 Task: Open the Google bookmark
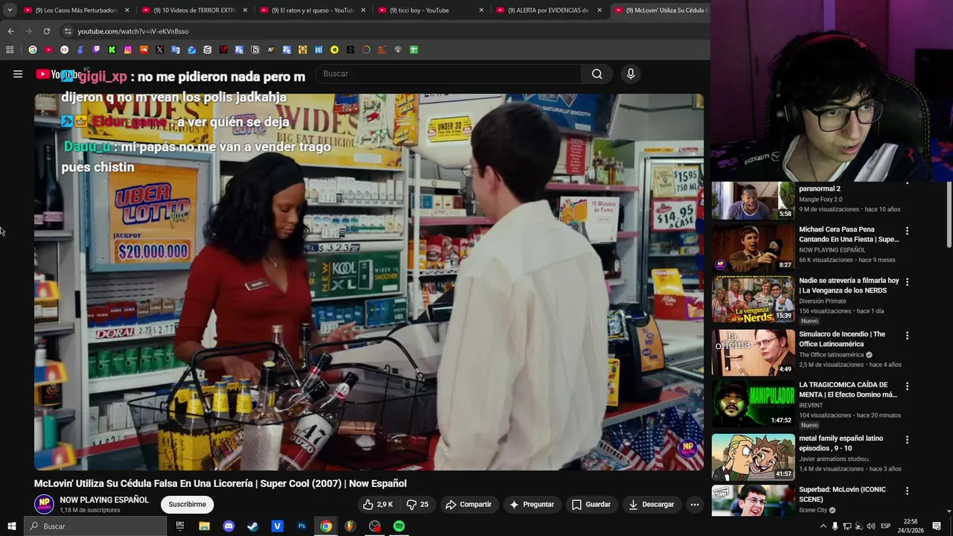pos(32,50)
